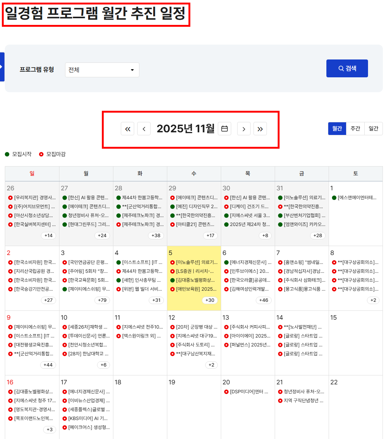Open the calendar date picker icon

[225, 129]
